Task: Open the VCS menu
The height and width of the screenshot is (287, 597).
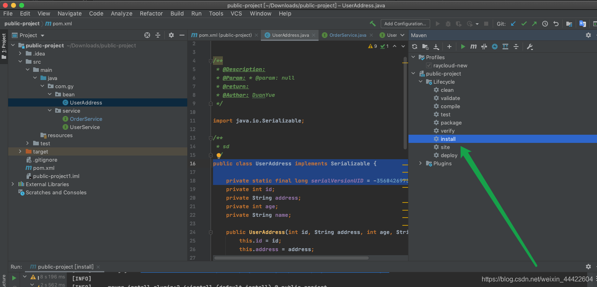Action: [x=236, y=13]
